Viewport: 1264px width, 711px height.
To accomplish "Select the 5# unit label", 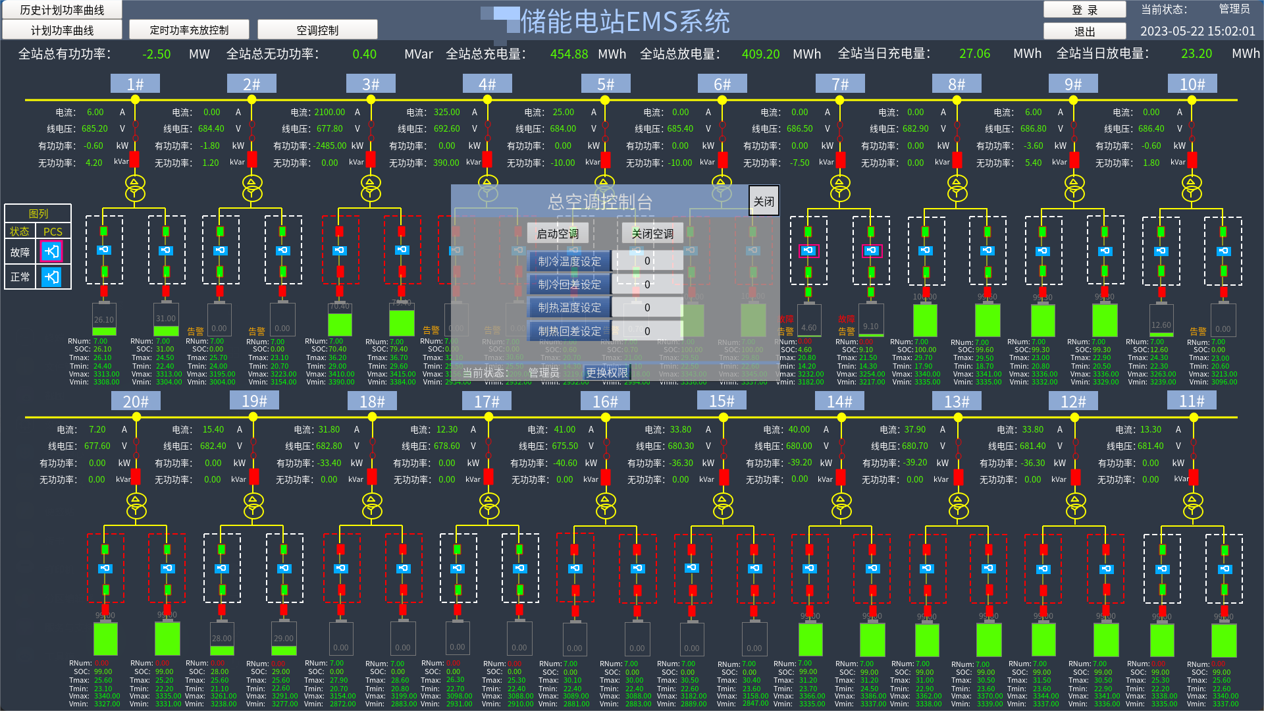I will click(x=606, y=84).
